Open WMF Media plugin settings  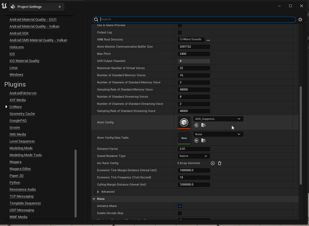click(x=18, y=217)
